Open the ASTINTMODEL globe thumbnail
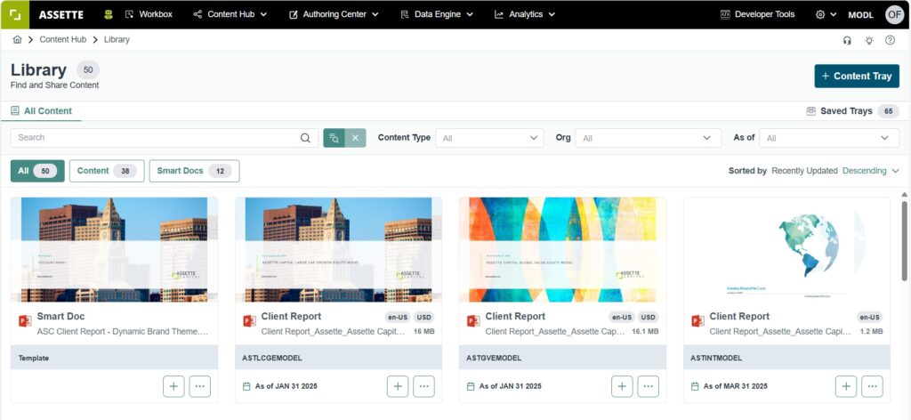 point(786,250)
